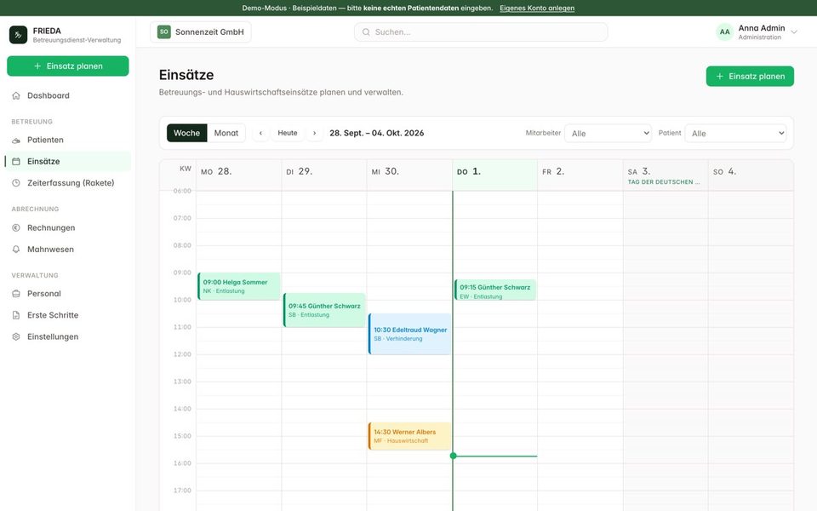This screenshot has height=511, width=817.
Task: Click the Personal sidebar icon
Action: click(x=16, y=294)
